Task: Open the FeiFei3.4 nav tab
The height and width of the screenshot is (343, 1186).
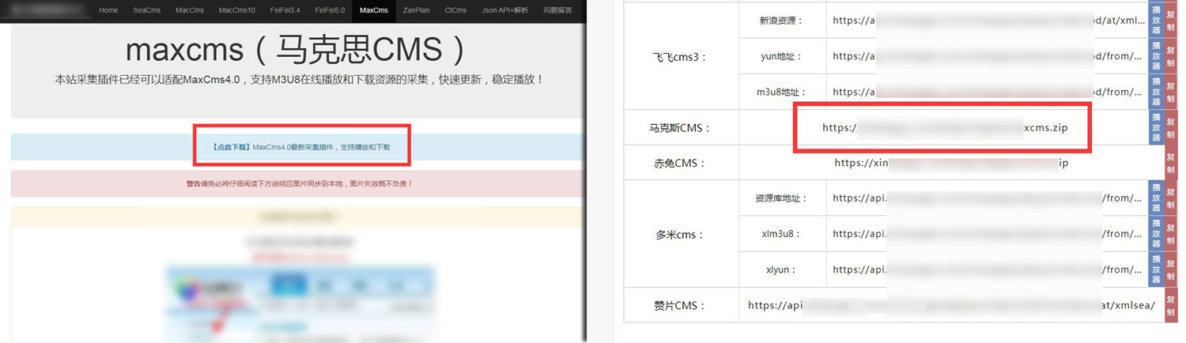Action: 285,10
